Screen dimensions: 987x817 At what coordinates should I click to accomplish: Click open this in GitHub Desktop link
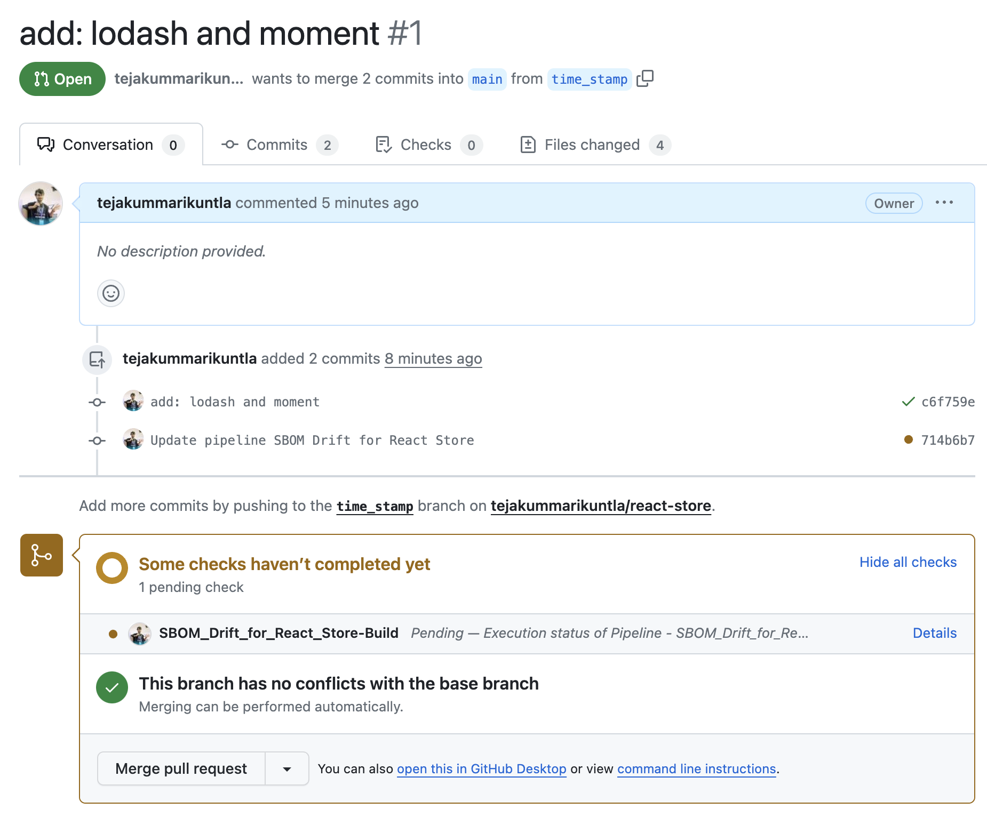481,769
